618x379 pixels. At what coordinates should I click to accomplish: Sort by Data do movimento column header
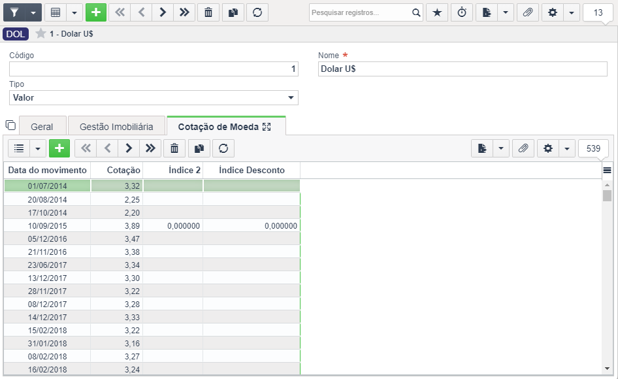tap(47, 171)
